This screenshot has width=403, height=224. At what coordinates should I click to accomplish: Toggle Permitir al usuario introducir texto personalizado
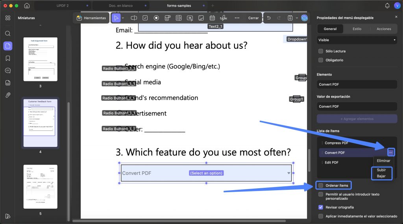320,194
